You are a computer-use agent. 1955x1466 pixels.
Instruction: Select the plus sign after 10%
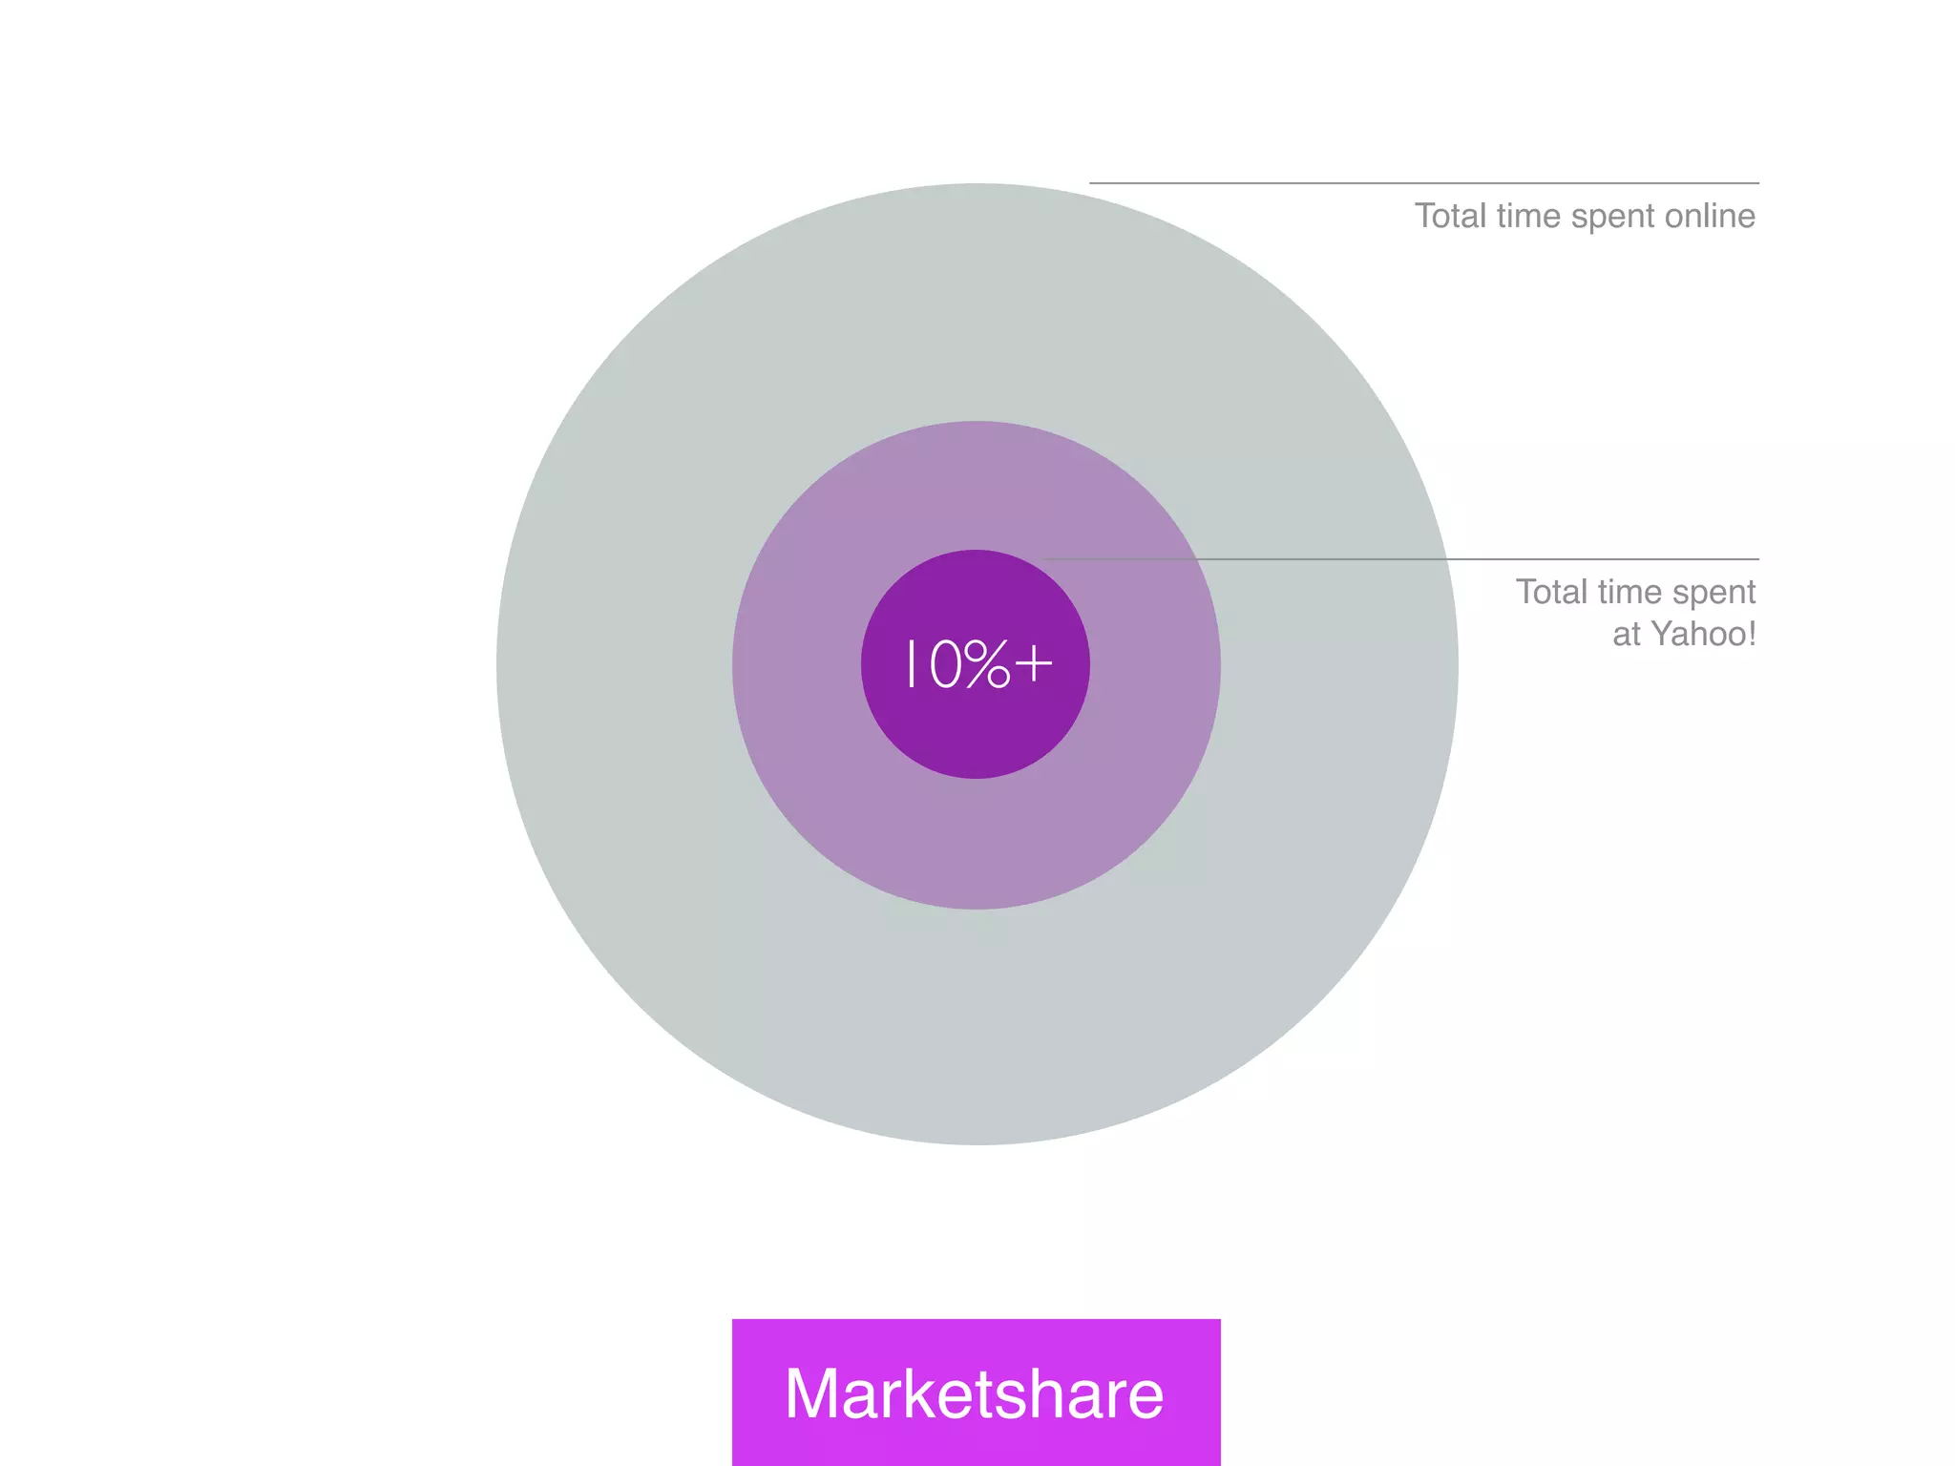(1034, 662)
